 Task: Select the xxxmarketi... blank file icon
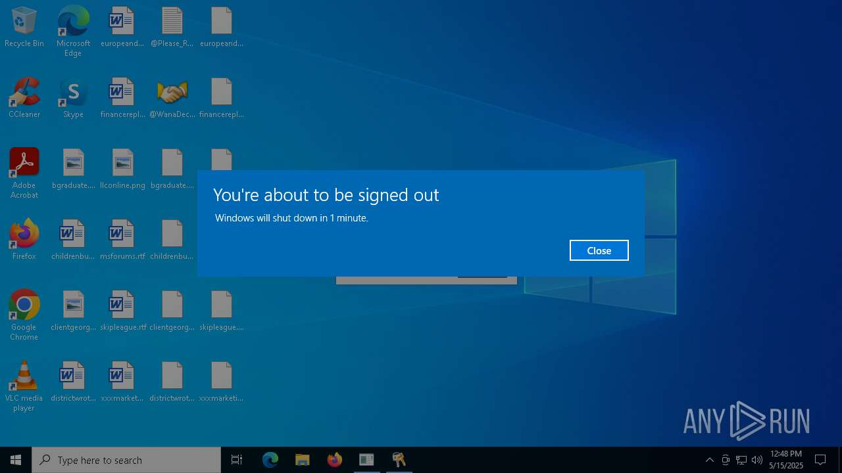(221, 382)
